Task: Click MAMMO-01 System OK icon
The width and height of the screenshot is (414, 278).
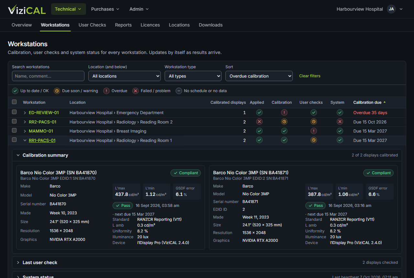Action: [340, 131]
